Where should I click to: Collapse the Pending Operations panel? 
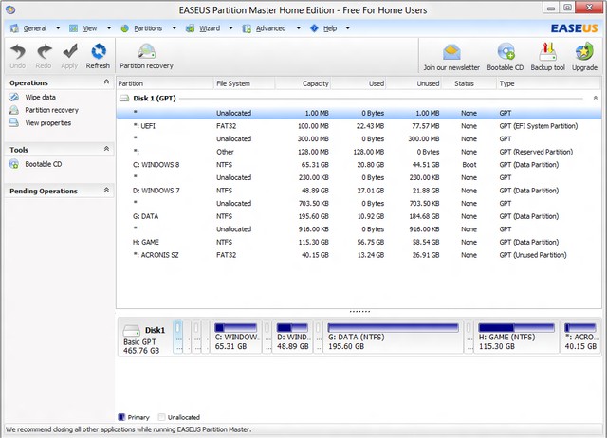[x=106, y=190]
